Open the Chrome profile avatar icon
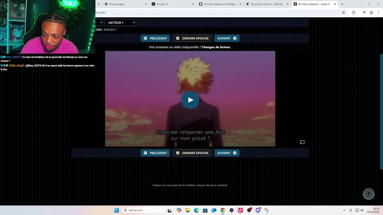This screenshot has width=383, height=215. point(371,13)
